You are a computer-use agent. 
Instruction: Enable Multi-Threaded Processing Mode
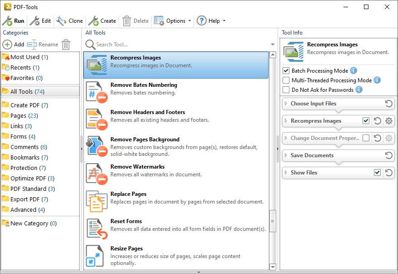(x=286, y=80)
